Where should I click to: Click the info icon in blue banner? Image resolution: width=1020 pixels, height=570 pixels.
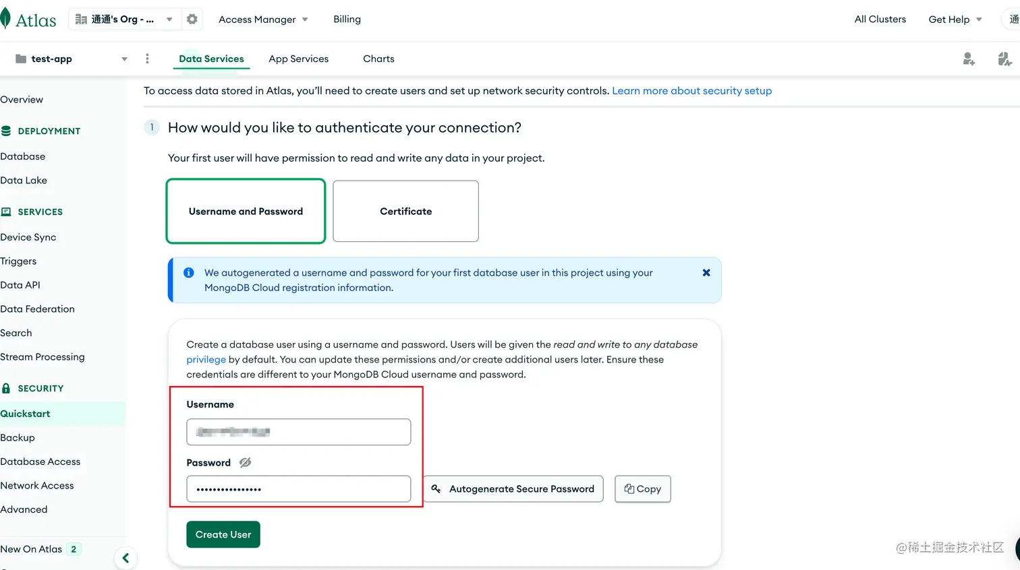click(189, 273)
